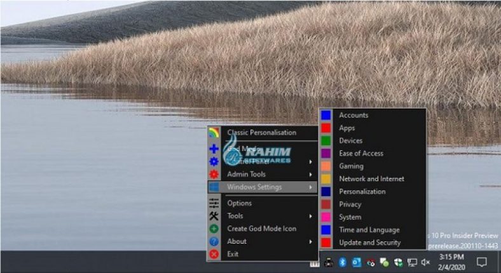
Task: Click the red swatch beside Apps
Action: (326, 128)
